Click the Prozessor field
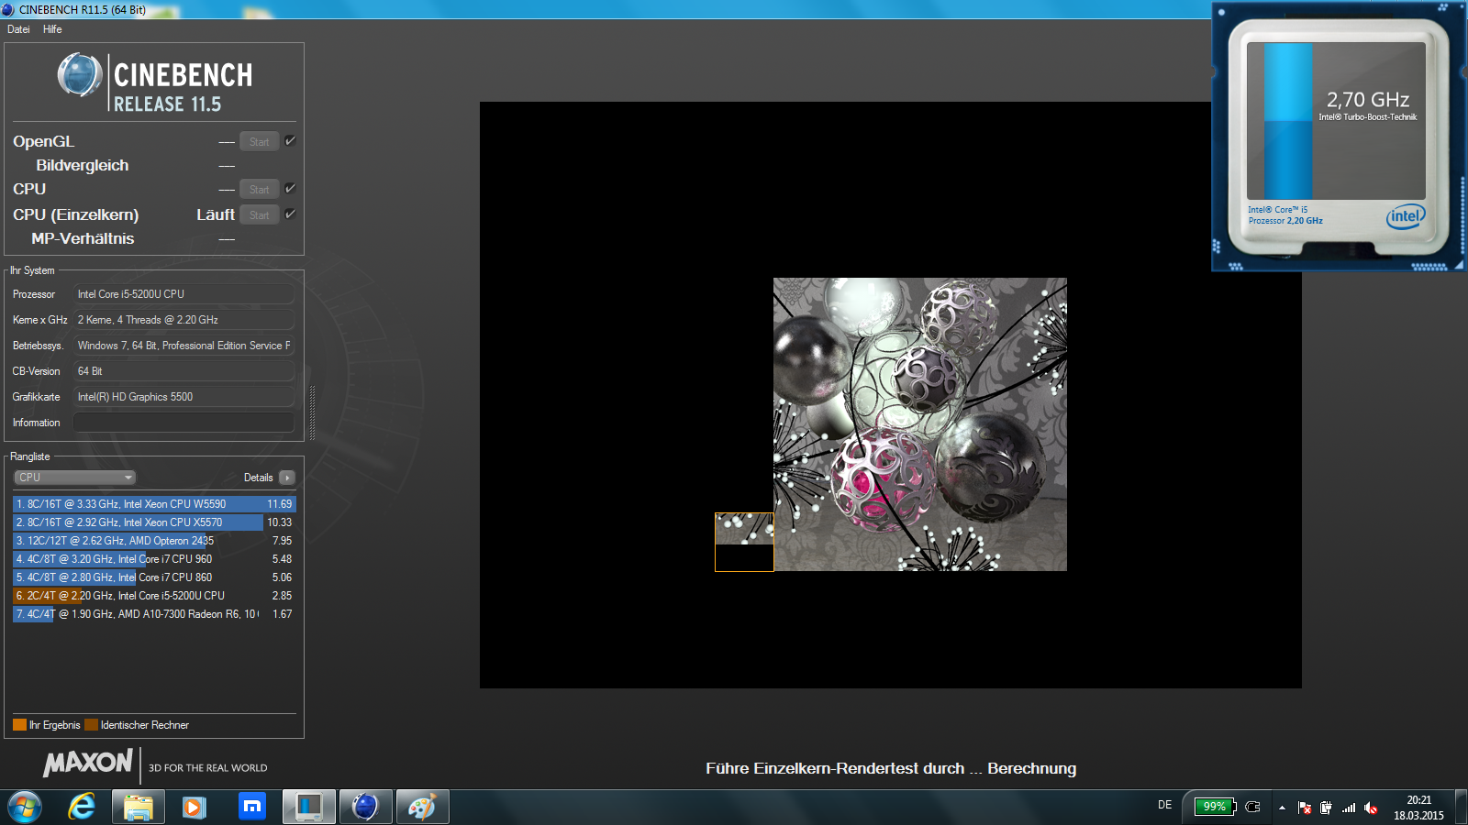 (183, 294)
